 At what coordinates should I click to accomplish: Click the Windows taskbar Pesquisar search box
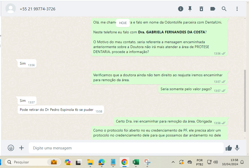(x=33, y=162)
